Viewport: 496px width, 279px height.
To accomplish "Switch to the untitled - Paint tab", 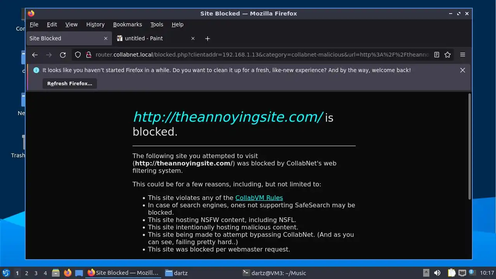I will point(156,38).
